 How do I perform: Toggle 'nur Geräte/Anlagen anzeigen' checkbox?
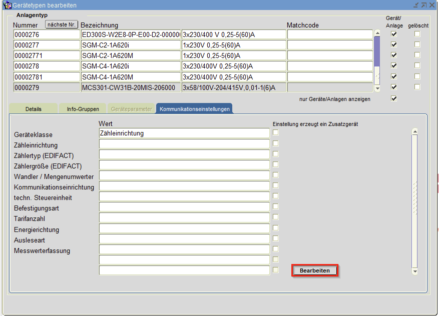tap(394, 98)
